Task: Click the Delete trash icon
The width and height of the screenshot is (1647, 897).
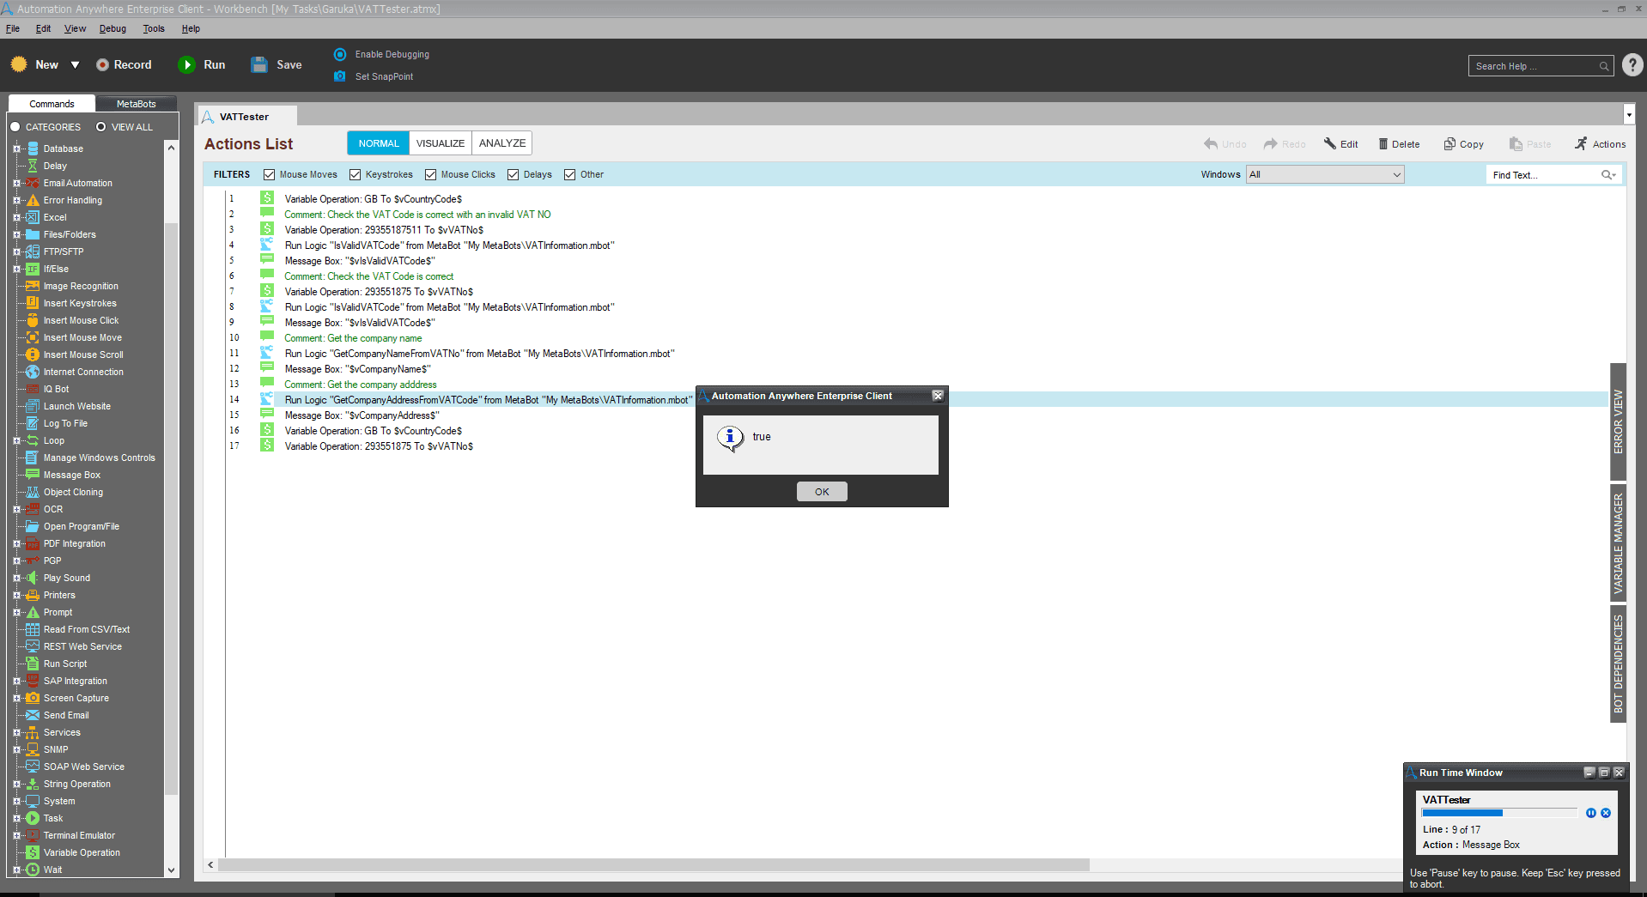Action: point(1383,144)
